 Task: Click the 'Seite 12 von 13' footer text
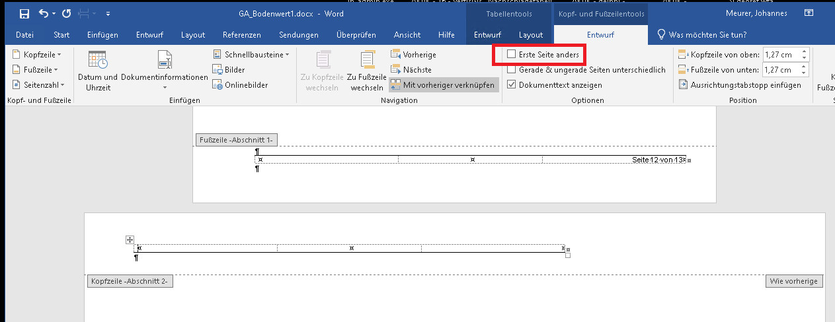click(x=656, y=160)
